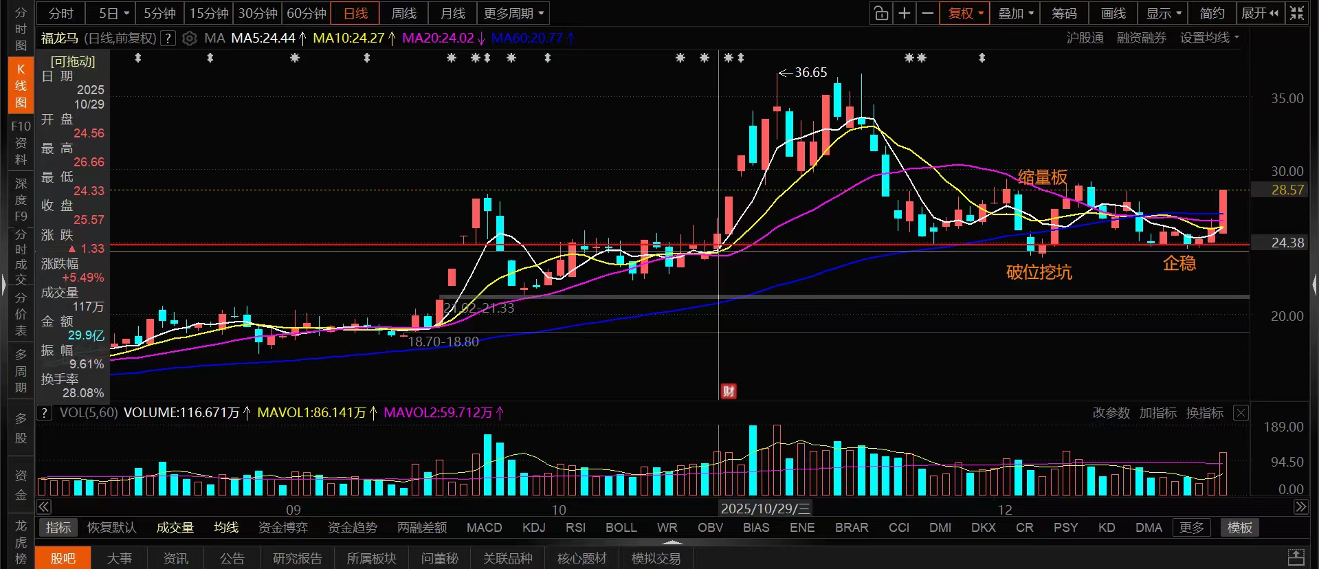1319x569 pixels.
Task: Open 多周期 in the left sidebar
Action: (21, 371)
